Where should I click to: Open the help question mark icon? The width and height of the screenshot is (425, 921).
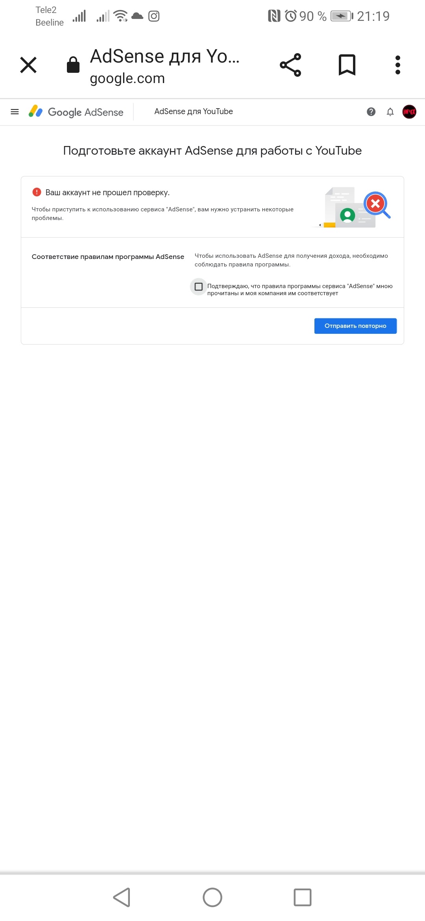tap(371, 112)
